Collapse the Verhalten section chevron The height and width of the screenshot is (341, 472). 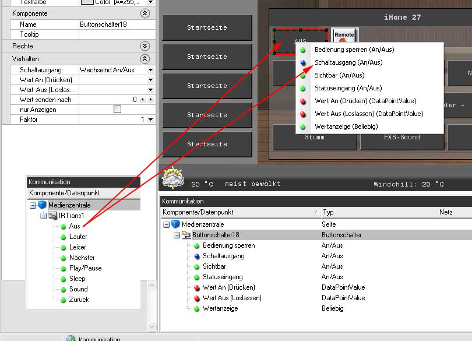pos(145,58)
